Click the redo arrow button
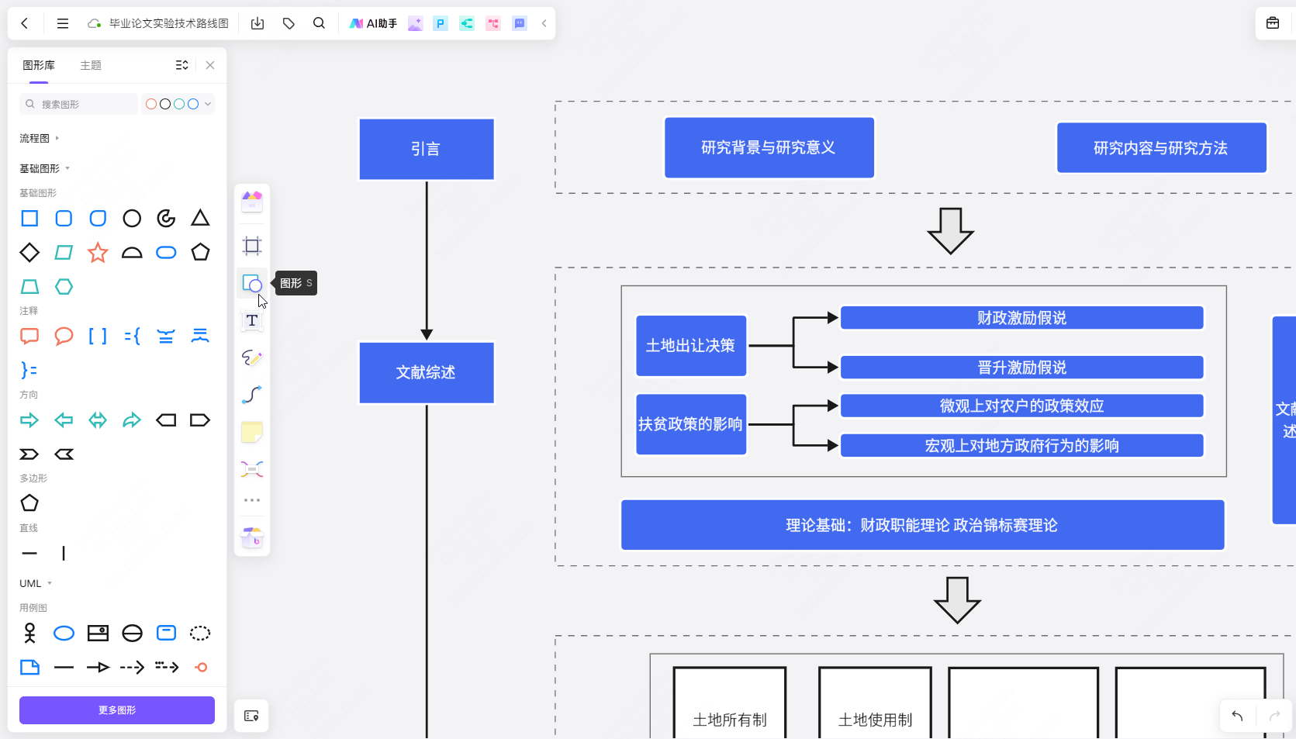This screenshot has width=1296, height=739. (x=1274, y=716)
